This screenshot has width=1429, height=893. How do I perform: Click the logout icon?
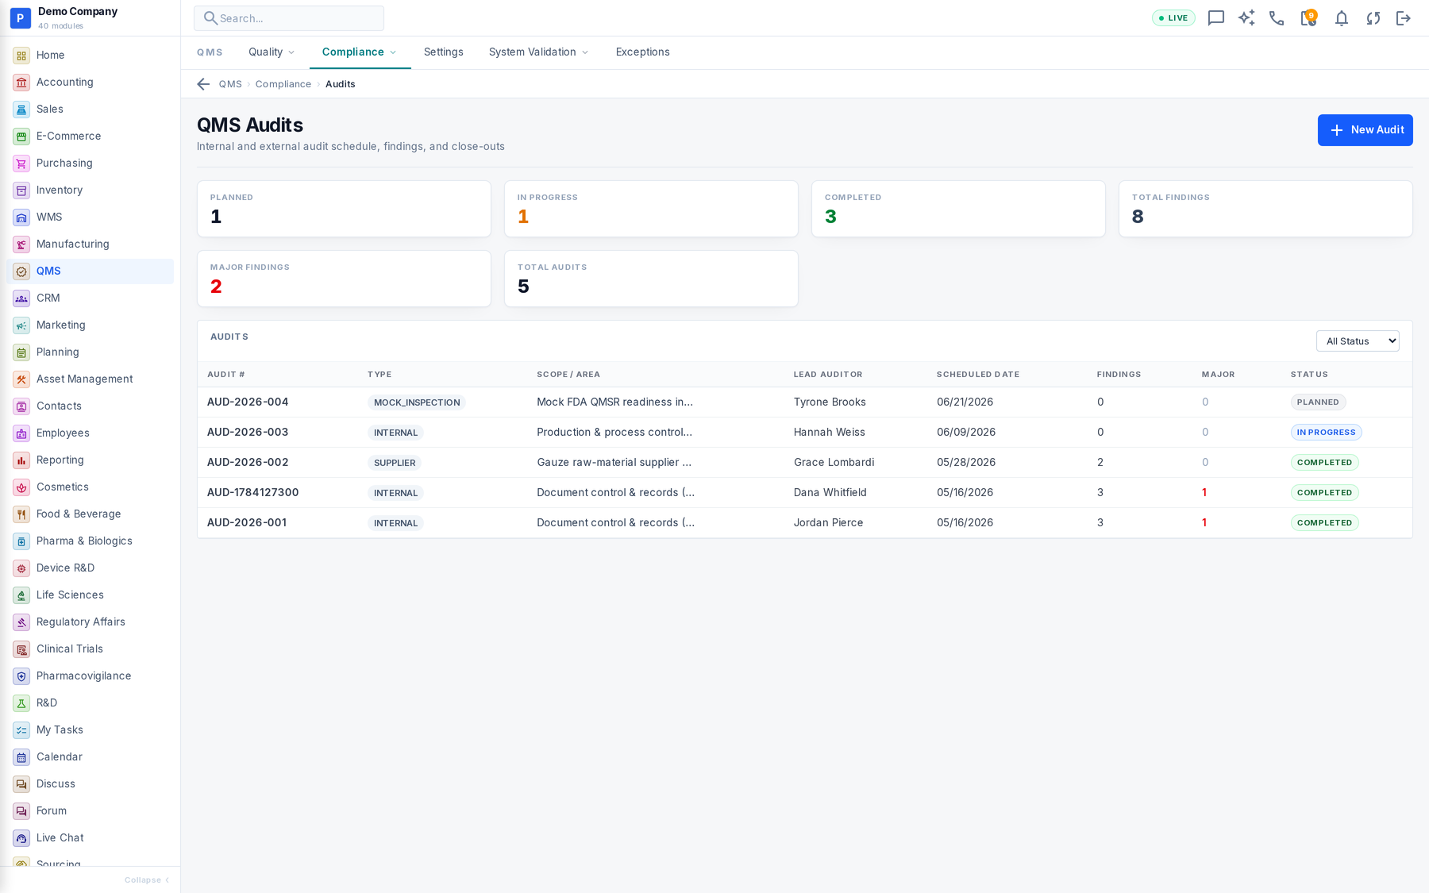click(x=1404, y=18)
